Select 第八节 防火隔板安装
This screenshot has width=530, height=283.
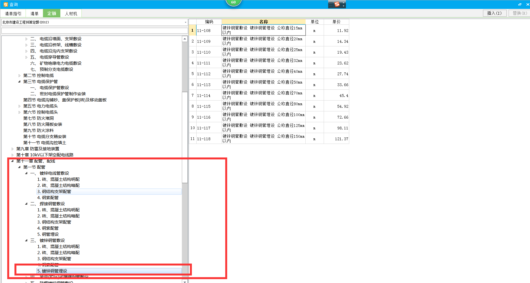(43, 124)
